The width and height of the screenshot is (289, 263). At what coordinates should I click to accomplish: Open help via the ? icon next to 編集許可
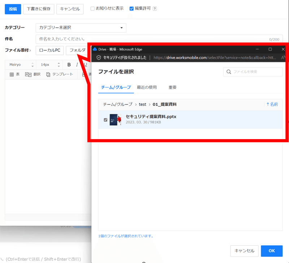pyautogui.click(x=155, y=9)
